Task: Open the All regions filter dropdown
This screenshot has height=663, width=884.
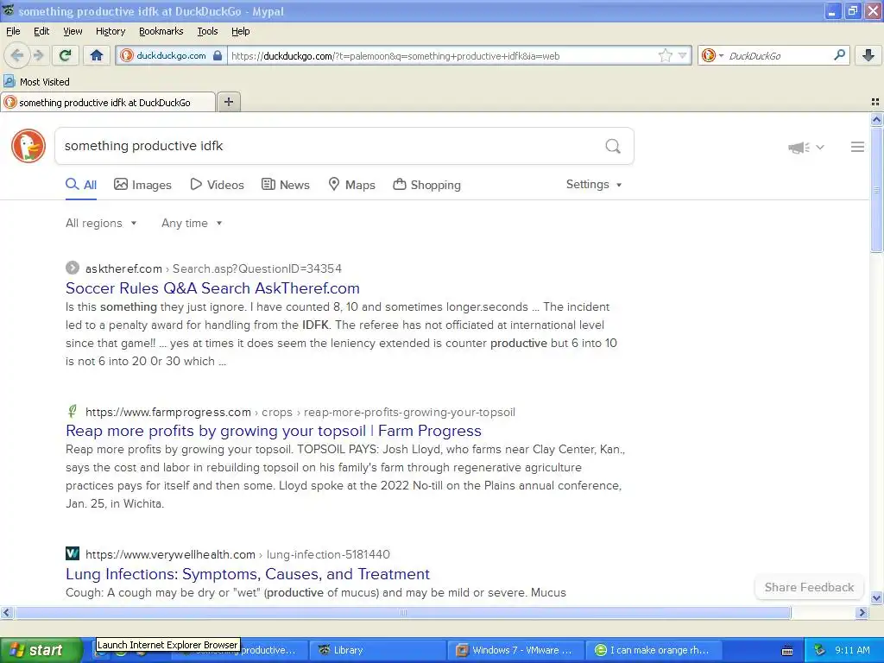Action: click(101, 224)
